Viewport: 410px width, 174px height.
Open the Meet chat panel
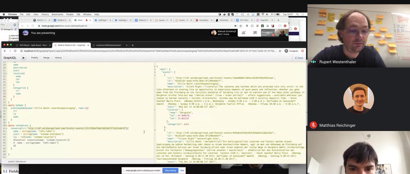(255, 33)
